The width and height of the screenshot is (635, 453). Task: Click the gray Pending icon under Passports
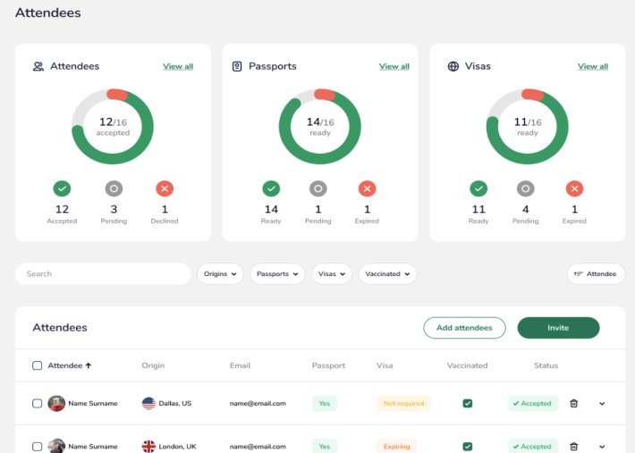coord(318,189)
